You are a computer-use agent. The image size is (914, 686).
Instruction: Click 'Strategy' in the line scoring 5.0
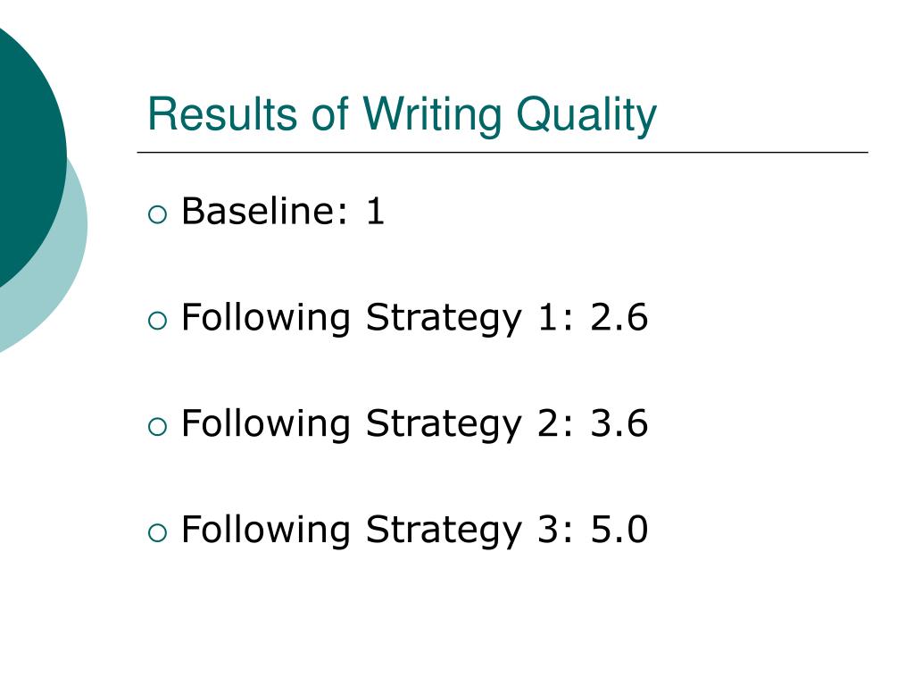[x=444, y=532]
